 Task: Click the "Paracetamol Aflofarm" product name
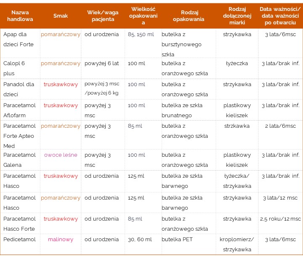pos(20,110)
